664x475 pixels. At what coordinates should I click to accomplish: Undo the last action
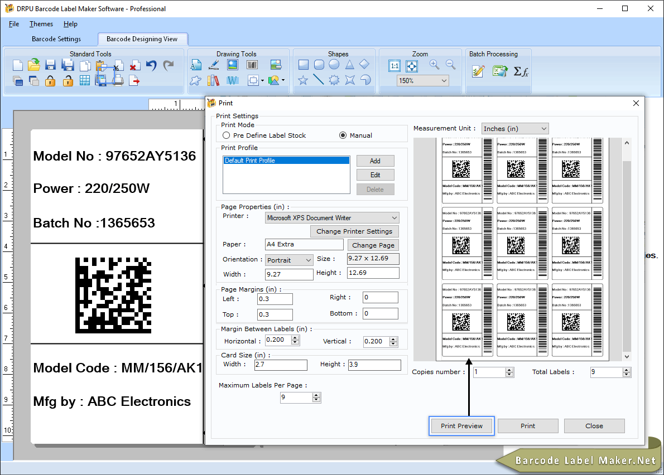click(x=151, y=65)
